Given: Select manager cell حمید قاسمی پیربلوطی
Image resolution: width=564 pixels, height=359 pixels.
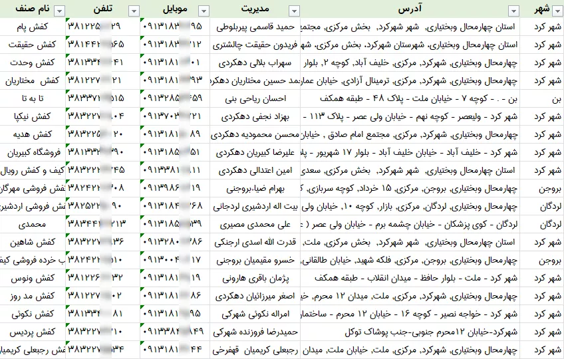Looking at the screenshot, I should (x=255, y=27).
